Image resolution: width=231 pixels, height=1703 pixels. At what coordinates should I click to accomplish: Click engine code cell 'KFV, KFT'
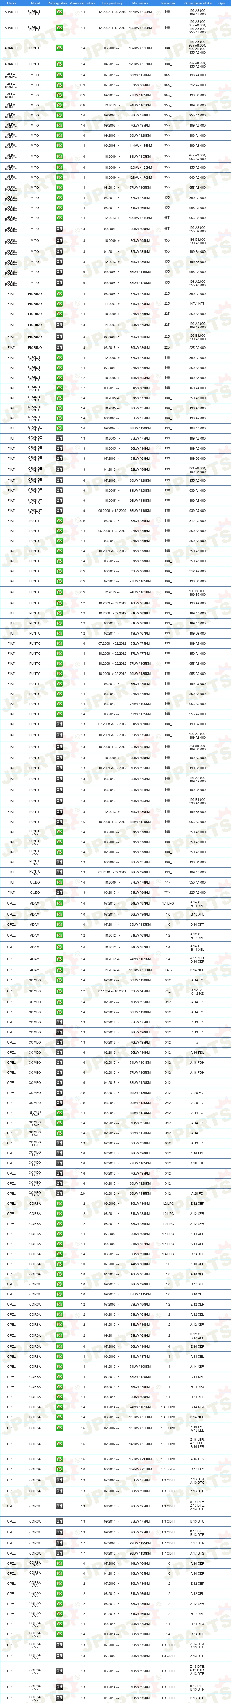pyautogui.click(x=197, y=303)
